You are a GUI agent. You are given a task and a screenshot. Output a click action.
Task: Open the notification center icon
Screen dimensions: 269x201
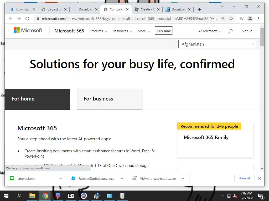[x=261, y=196]
